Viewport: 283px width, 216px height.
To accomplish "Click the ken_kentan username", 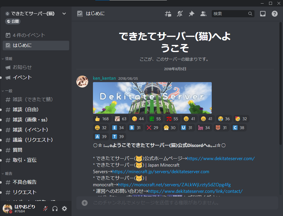I will [104, 78].
